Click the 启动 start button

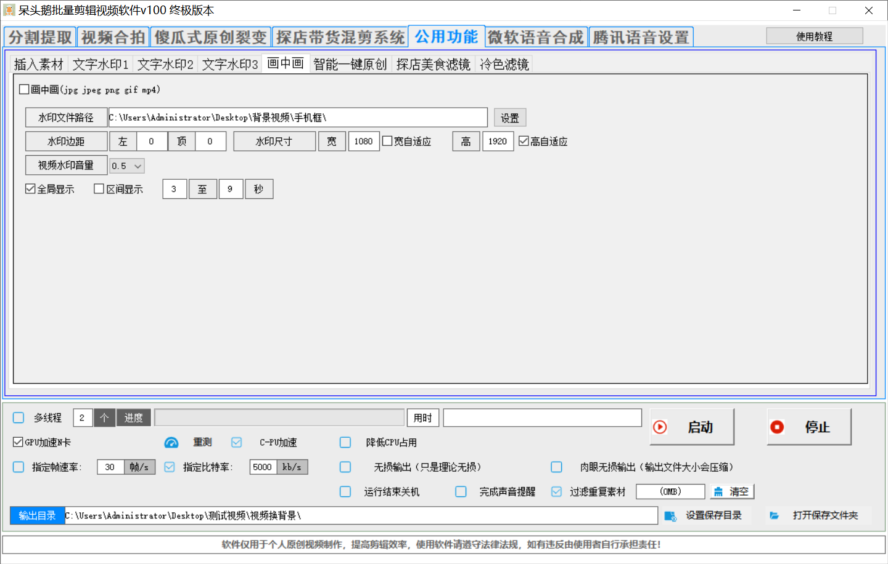(x=692, y=427)
